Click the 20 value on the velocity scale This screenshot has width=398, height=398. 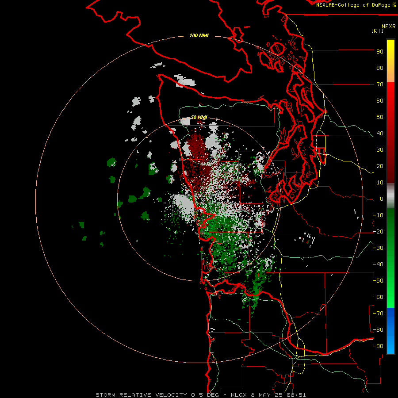380,166
